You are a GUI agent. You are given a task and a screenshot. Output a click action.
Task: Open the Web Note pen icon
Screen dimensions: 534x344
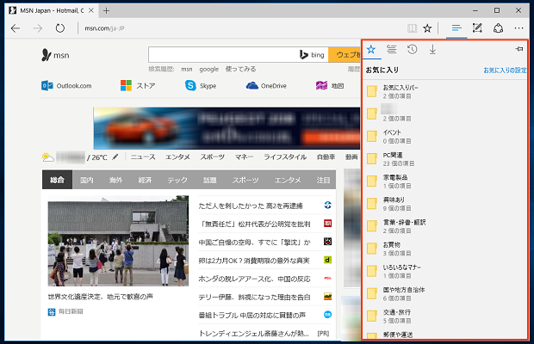coord(477,28)
